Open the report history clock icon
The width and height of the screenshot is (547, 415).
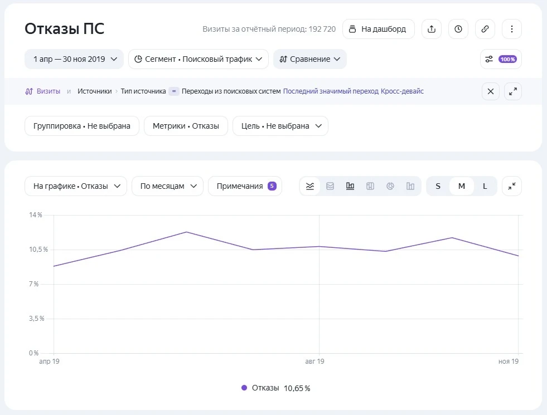(458, 29)
